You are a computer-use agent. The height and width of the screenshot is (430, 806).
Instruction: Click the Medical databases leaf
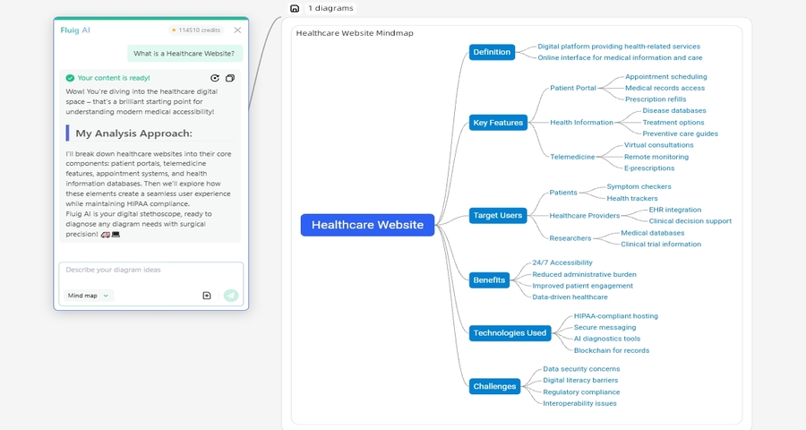point(652,233)
